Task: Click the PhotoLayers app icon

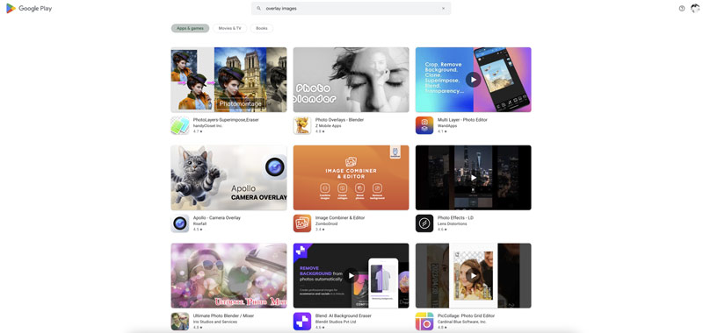Action: pos(180,125)
